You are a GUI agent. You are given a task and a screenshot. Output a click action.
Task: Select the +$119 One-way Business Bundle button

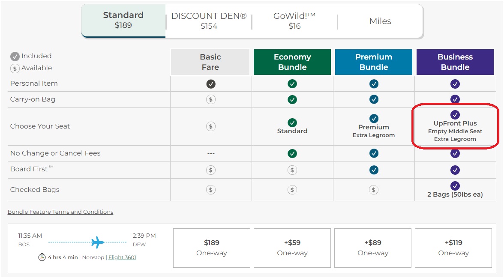click(x=453, y=248)
